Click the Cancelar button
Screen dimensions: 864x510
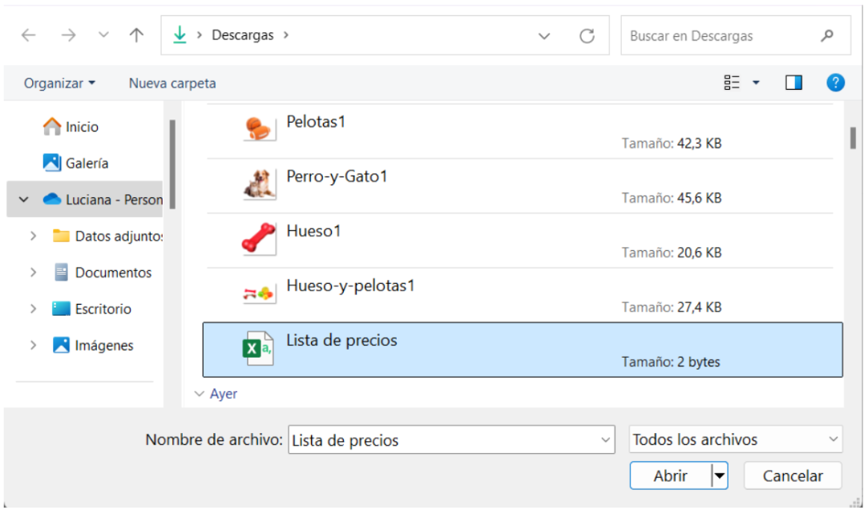point(793,476)
